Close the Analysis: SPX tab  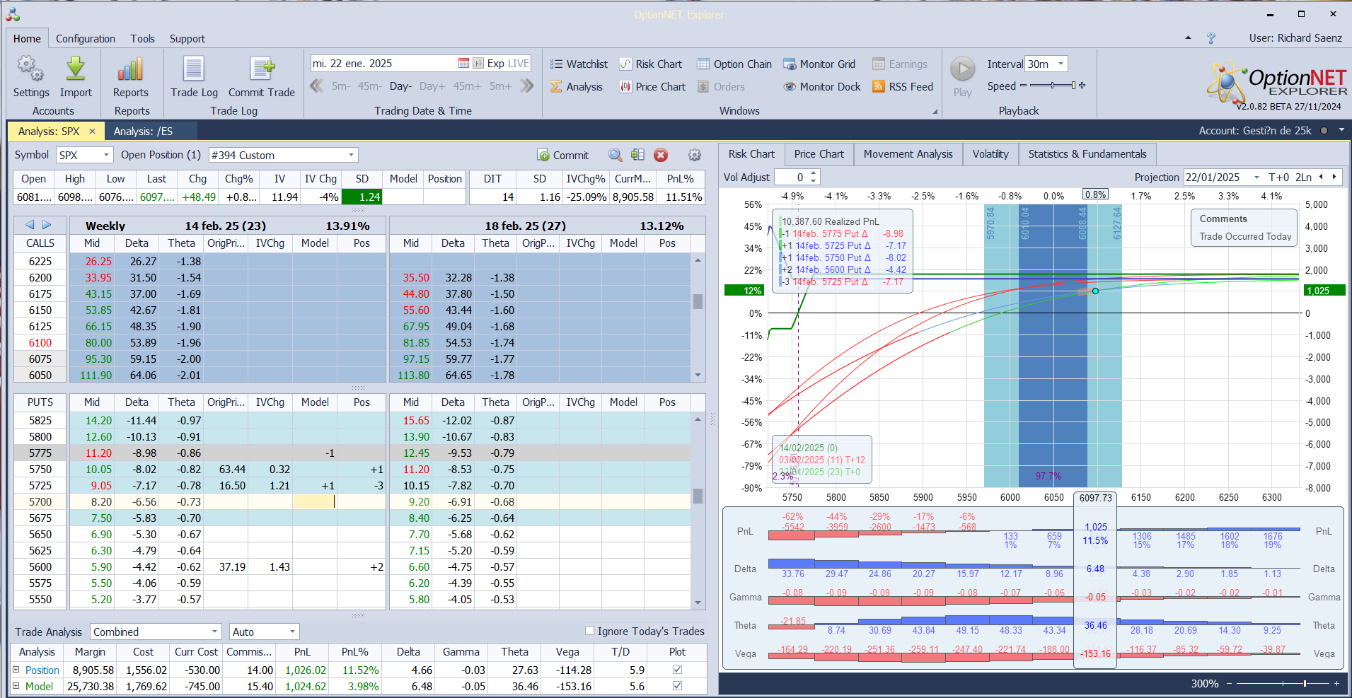[92, 132]
